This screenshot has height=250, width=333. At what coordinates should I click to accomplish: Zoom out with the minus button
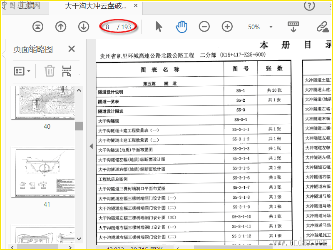[x=204, y=27]
